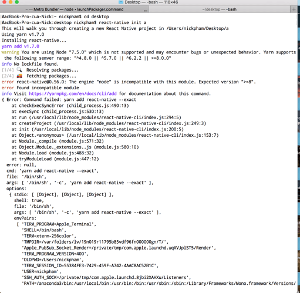
Task: Click 'TERM_PROGRAM=Apple_Terminal' entry
Action: (x=59, y=224)
